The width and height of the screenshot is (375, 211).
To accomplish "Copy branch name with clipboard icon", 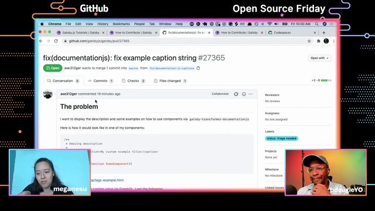I will point(198,68).
